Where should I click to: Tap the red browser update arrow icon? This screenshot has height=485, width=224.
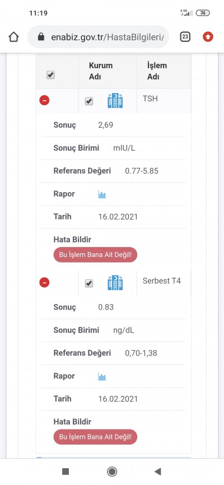coord(208,37)
